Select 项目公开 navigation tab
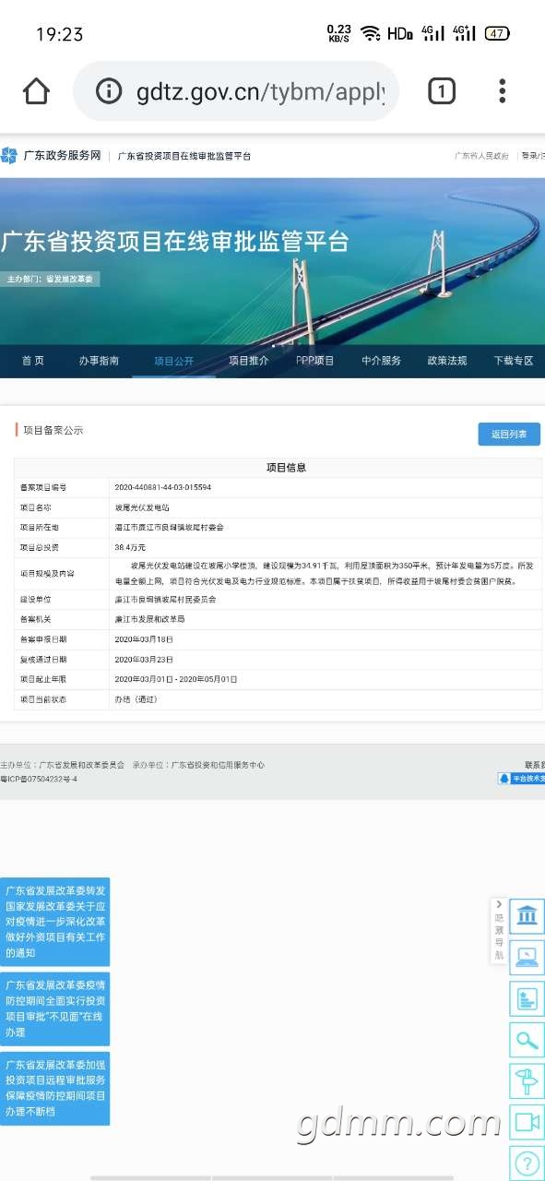 pyautogui.click(x=174, y=361)
